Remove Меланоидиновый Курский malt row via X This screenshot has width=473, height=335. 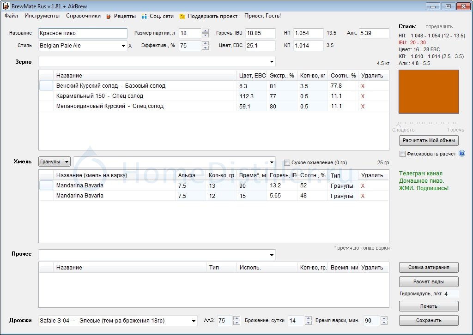(363, 106)
